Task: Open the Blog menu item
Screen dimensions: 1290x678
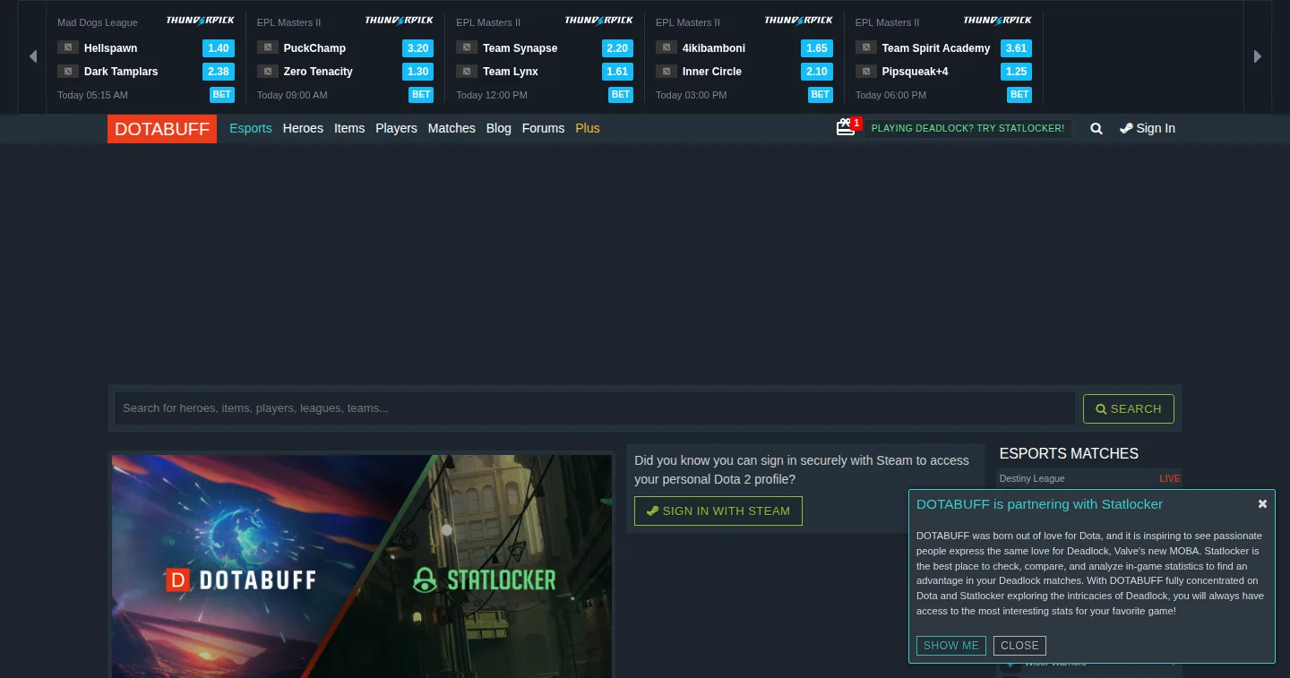Action: coord(499,128)
